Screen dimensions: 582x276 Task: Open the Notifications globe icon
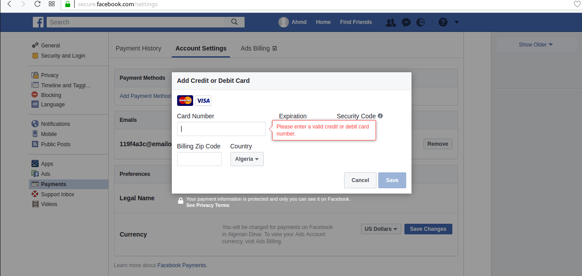[x=420, y=22]
